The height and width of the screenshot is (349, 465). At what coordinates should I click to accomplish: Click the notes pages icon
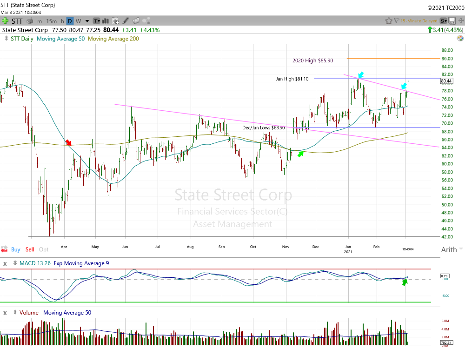(136, 21)
